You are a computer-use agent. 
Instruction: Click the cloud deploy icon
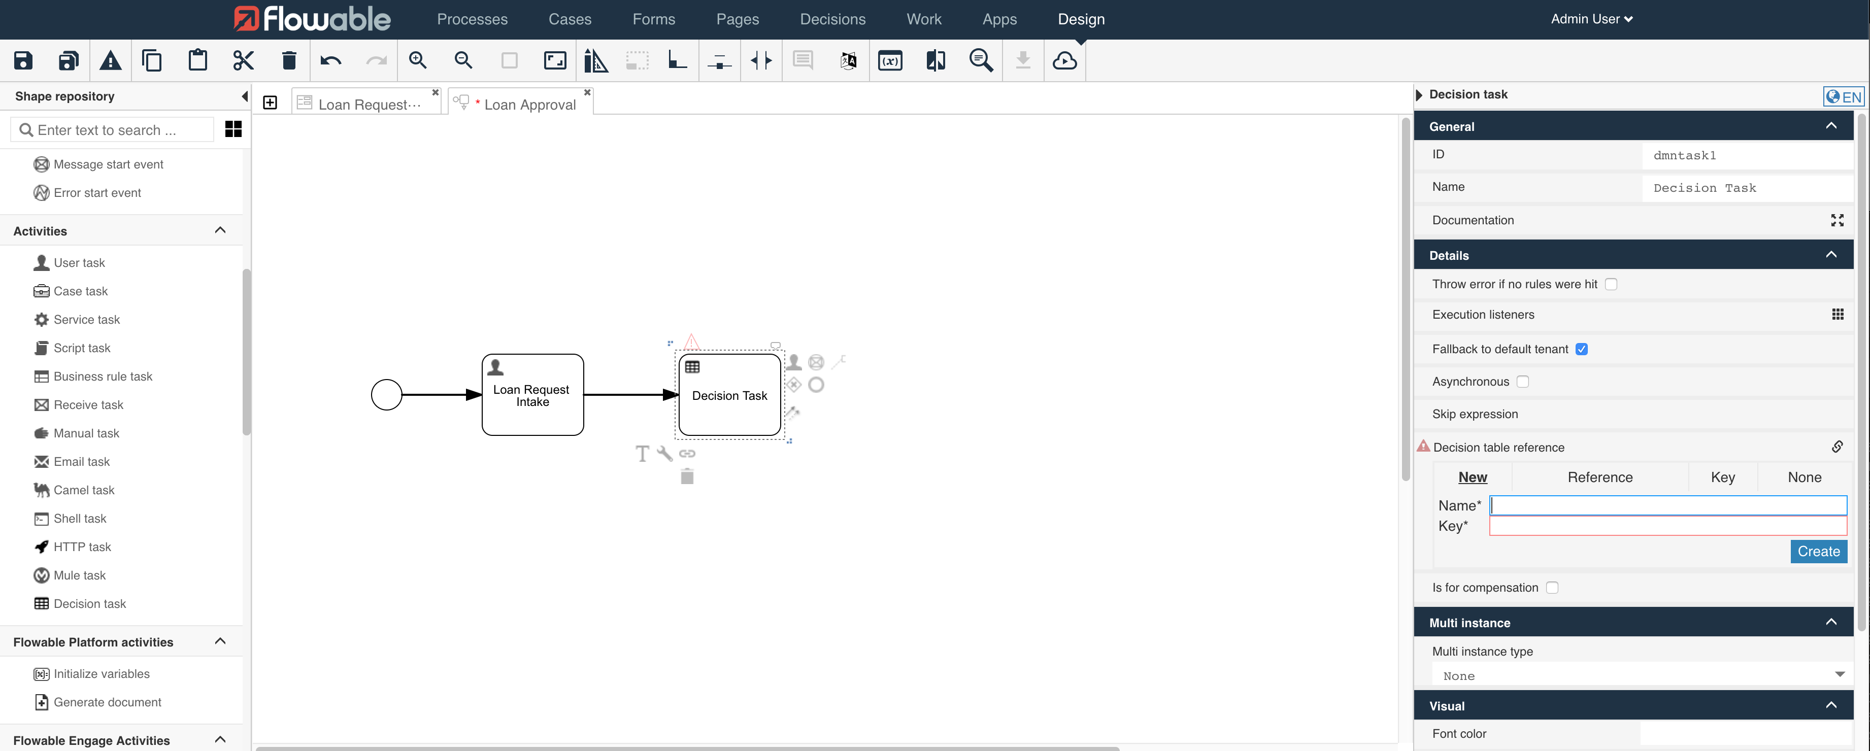pos(1064,61)
